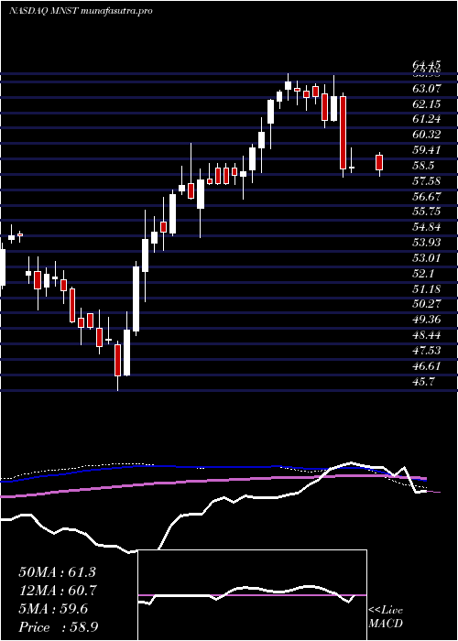458x641 pixels.
Task: Click the 56.67 price axis label
Action: click(427, 196)
